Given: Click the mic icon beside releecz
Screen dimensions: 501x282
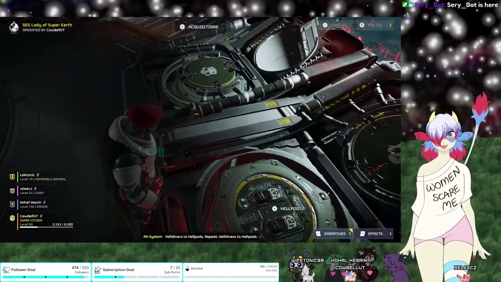Looking at the screenshot, I should coord(35,188).
